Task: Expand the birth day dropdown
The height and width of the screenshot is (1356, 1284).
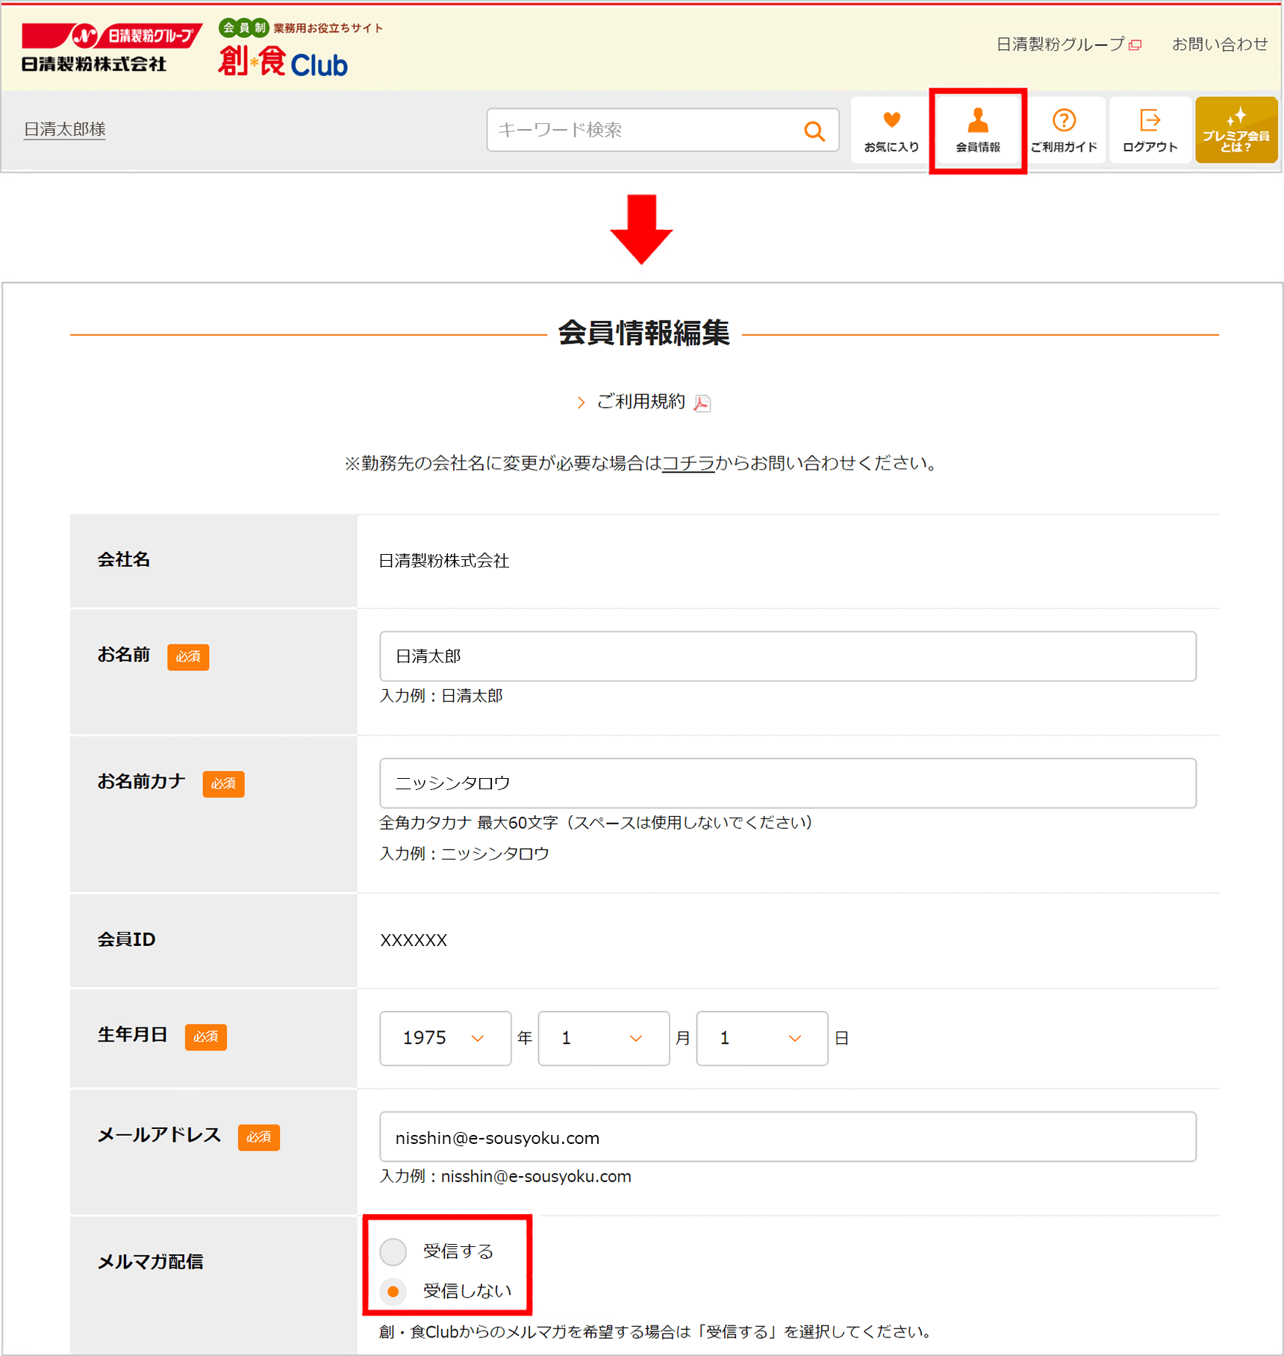Action: (761, 1038)
